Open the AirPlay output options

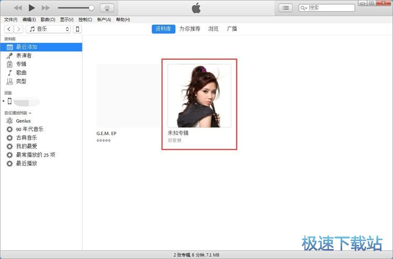point(107,8)
